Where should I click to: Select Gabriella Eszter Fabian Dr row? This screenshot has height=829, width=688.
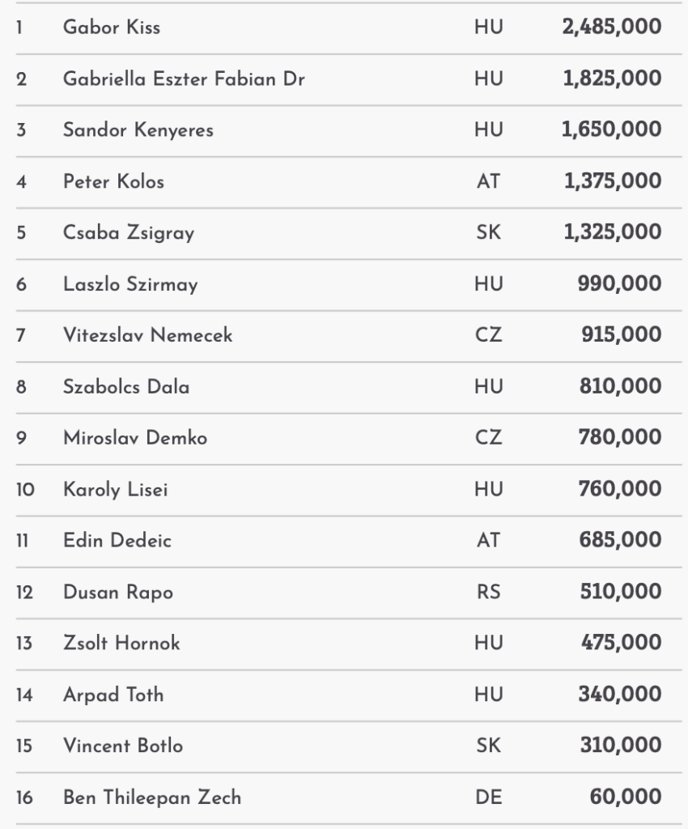tap(184, 79)
